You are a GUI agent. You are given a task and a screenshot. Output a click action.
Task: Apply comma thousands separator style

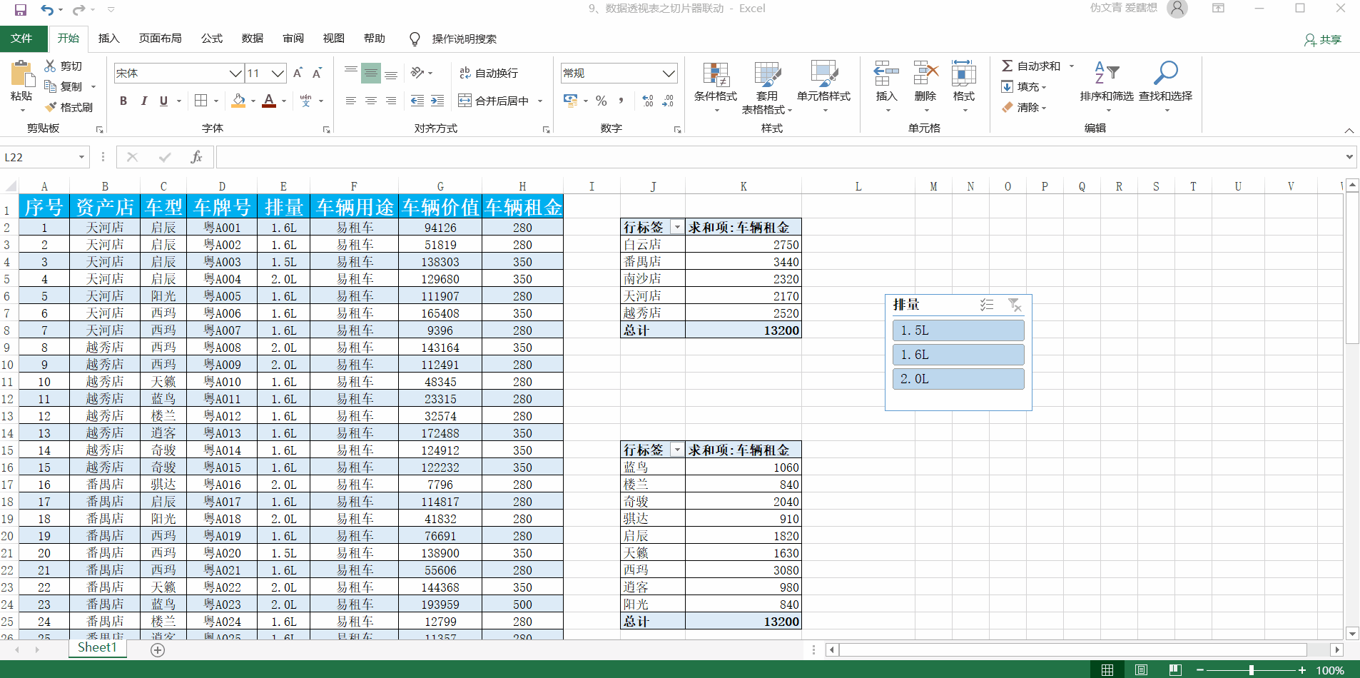coord(621,101)
